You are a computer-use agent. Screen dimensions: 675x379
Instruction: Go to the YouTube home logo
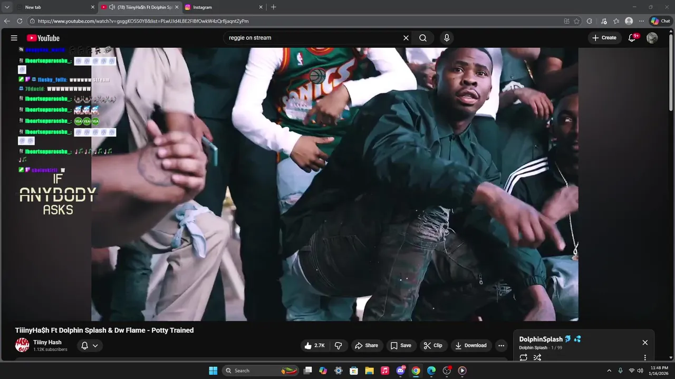coord(43,38)
